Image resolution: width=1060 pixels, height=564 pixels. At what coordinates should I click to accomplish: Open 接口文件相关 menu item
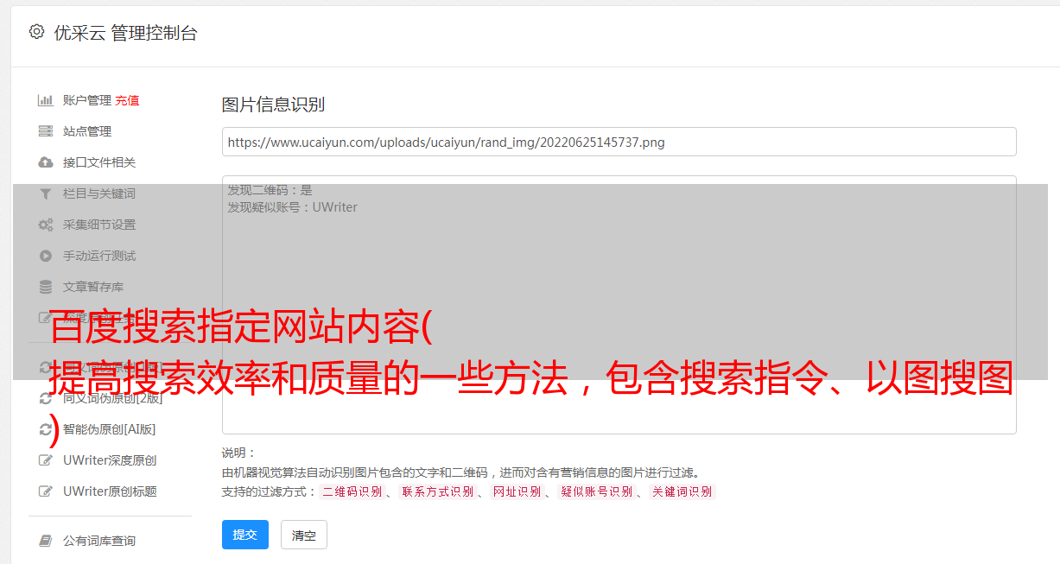tap(99, 162)
